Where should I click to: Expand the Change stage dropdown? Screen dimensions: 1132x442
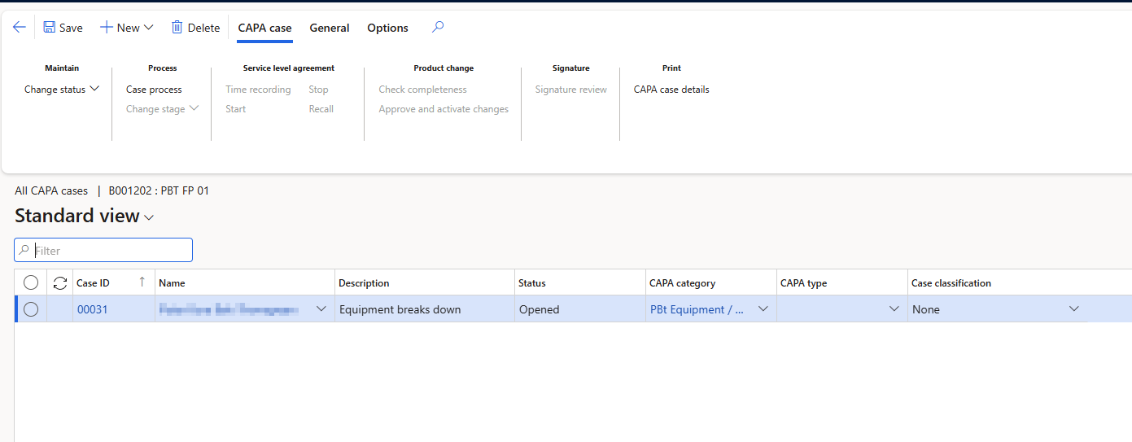162,109
